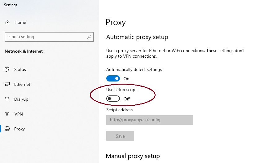255x163 pixels.
Task: Click the Proxy globe icon
Action: [x=7, y=129]
